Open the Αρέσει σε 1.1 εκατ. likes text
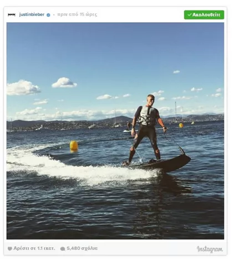 34,248
